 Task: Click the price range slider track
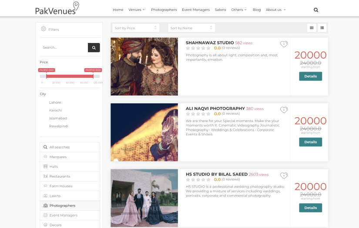tap(70, 76)
